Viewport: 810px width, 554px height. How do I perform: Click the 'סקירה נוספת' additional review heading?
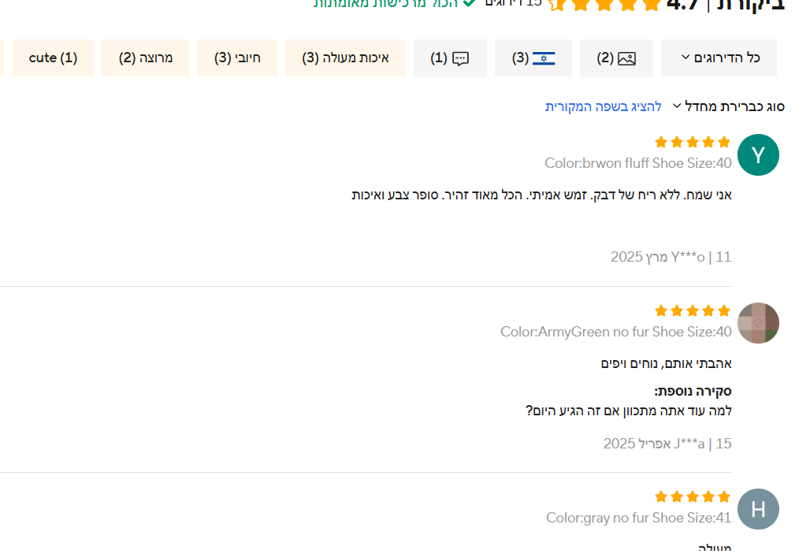[x=693, y=391]
